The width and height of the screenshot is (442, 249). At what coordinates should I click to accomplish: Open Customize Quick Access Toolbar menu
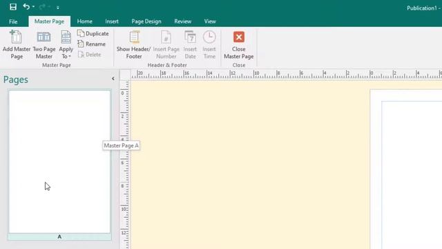(x=58, y=8)
